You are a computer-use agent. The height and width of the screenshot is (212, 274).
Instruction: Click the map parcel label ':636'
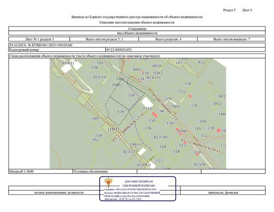[120, 111]
